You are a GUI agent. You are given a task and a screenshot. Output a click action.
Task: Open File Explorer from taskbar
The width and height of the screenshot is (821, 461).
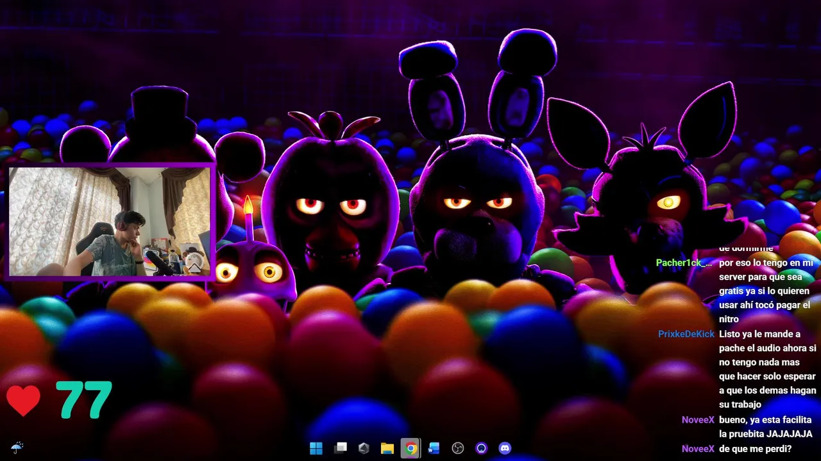pyautogui.click(x=387, y=448)
